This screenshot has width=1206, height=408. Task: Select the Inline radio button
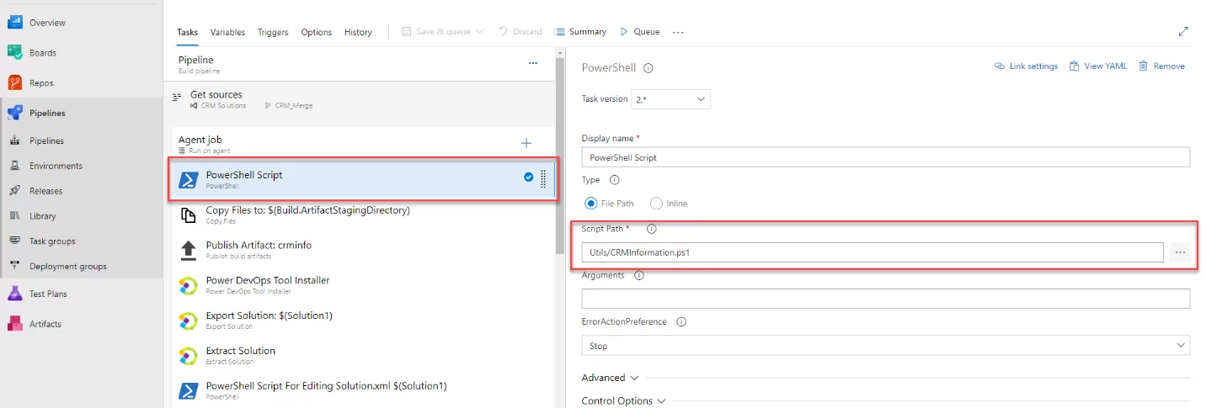point(656,204)
